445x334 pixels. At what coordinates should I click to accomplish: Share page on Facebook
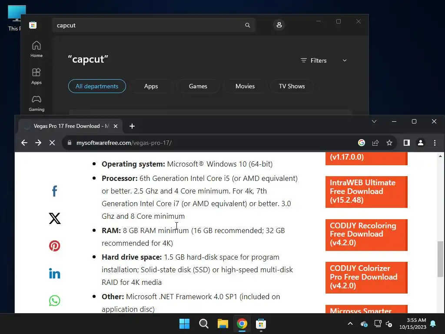54,191
